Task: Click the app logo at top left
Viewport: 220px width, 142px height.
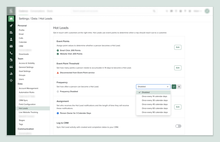Action: [x=11, y=11]
